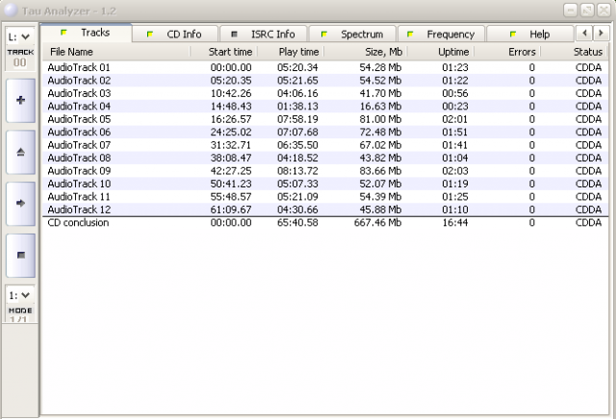
Task: Open the ISRC Info tab
Action: (264, 35)
